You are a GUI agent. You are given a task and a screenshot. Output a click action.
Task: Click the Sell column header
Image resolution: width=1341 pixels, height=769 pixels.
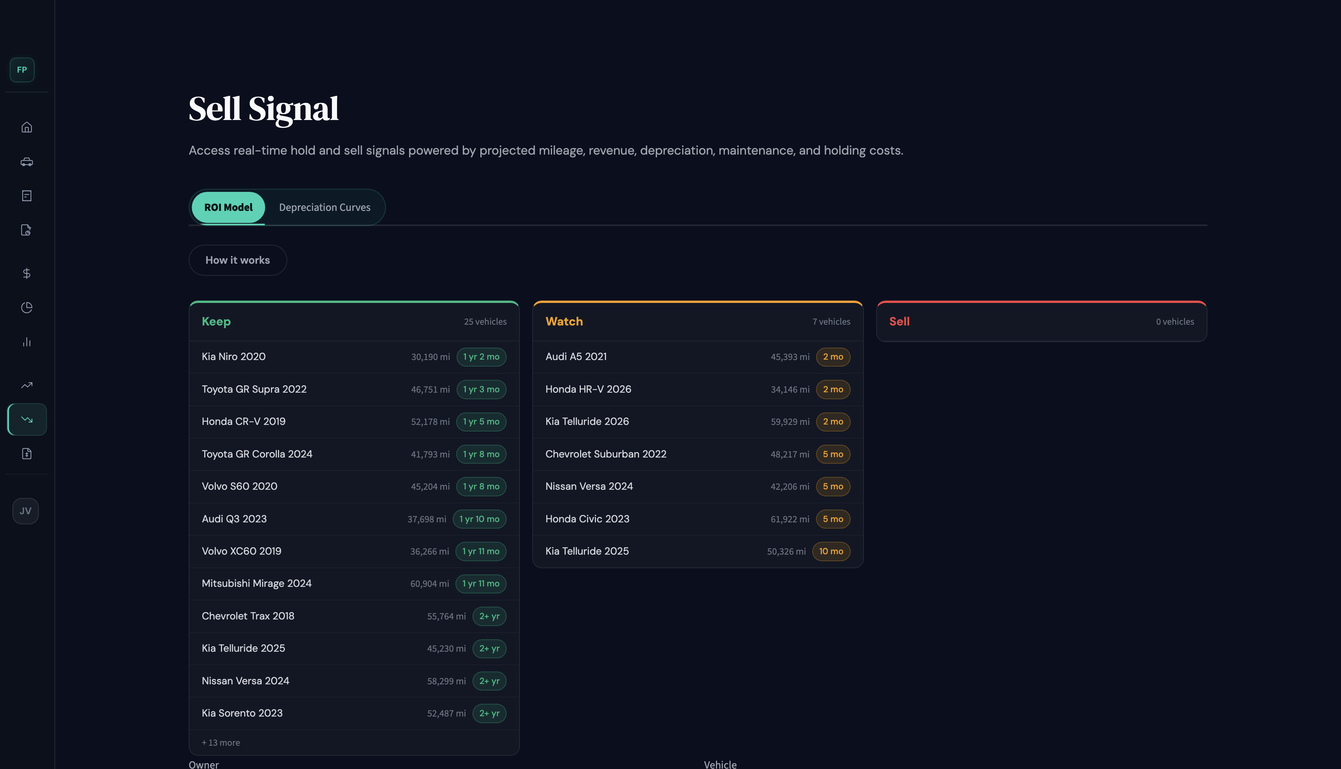(899, 321)
